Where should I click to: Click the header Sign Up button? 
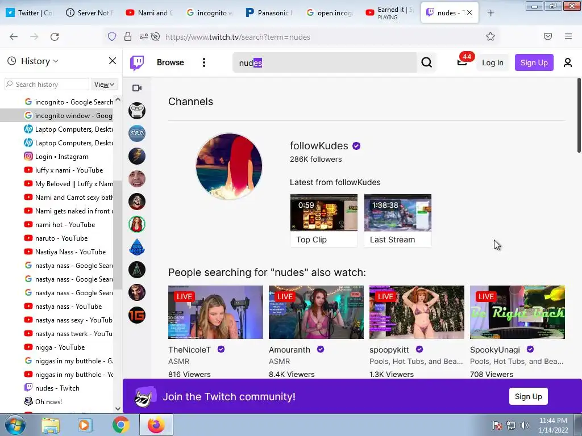pyautogui.click(x=534, y=62)
